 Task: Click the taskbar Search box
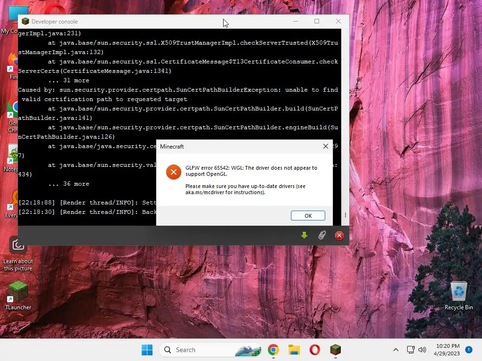pos(210,350)
